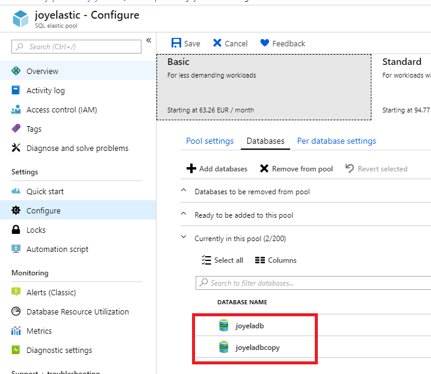The image size is (431, 374).
Task: Click Select all databases checklist
Action: [x=222, y=260]
